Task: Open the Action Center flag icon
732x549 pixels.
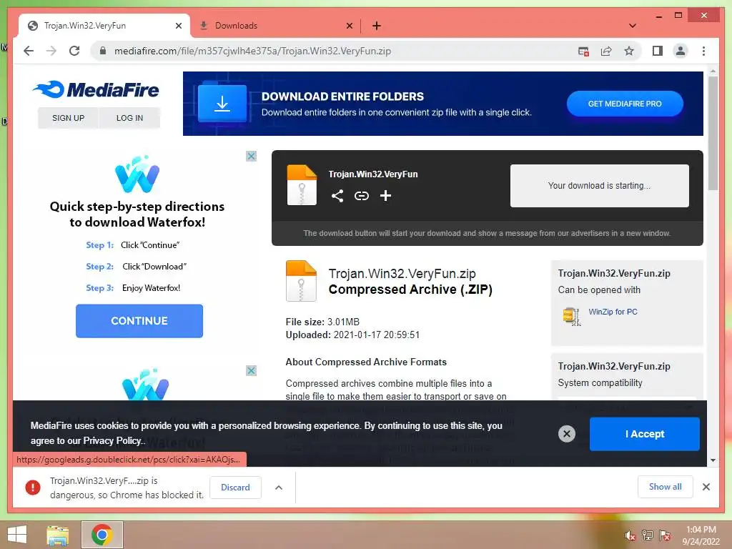Action: (x=665, y=535)
